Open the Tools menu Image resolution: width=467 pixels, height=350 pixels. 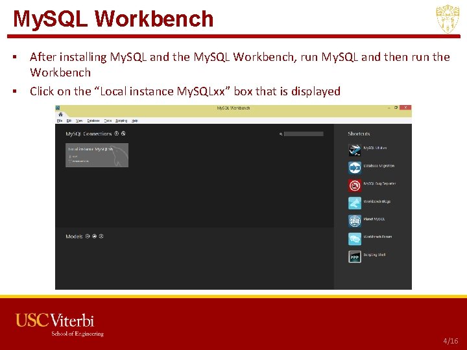[x=108, y=121]
